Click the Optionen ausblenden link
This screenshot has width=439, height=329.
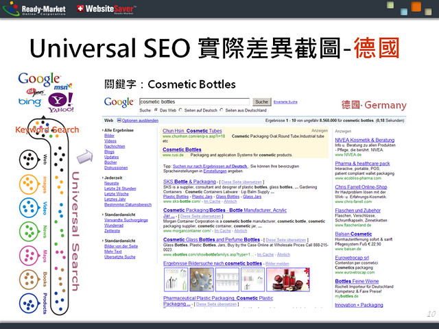(x=140, y=121)
